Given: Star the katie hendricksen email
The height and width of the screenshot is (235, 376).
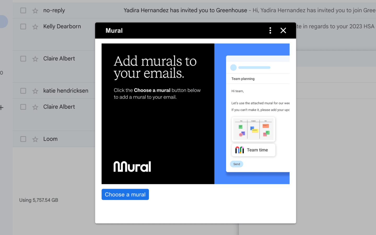Looking at the screenshot, I should click(35, 91).
